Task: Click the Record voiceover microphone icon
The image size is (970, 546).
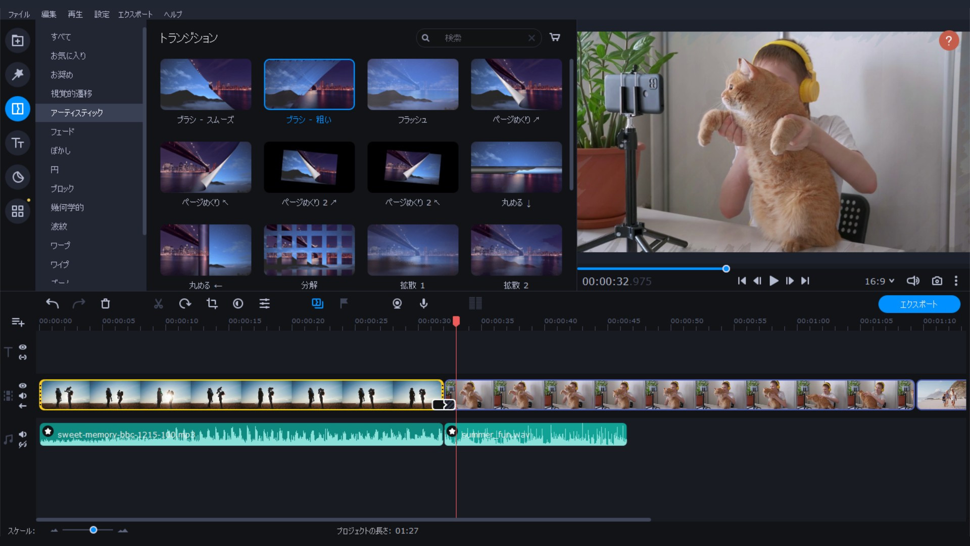Action: (x=424, y=303)
